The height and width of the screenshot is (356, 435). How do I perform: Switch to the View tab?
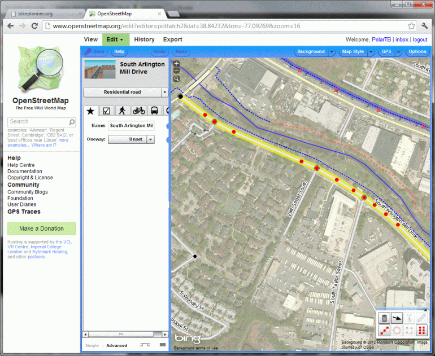[x=91, y=39]
